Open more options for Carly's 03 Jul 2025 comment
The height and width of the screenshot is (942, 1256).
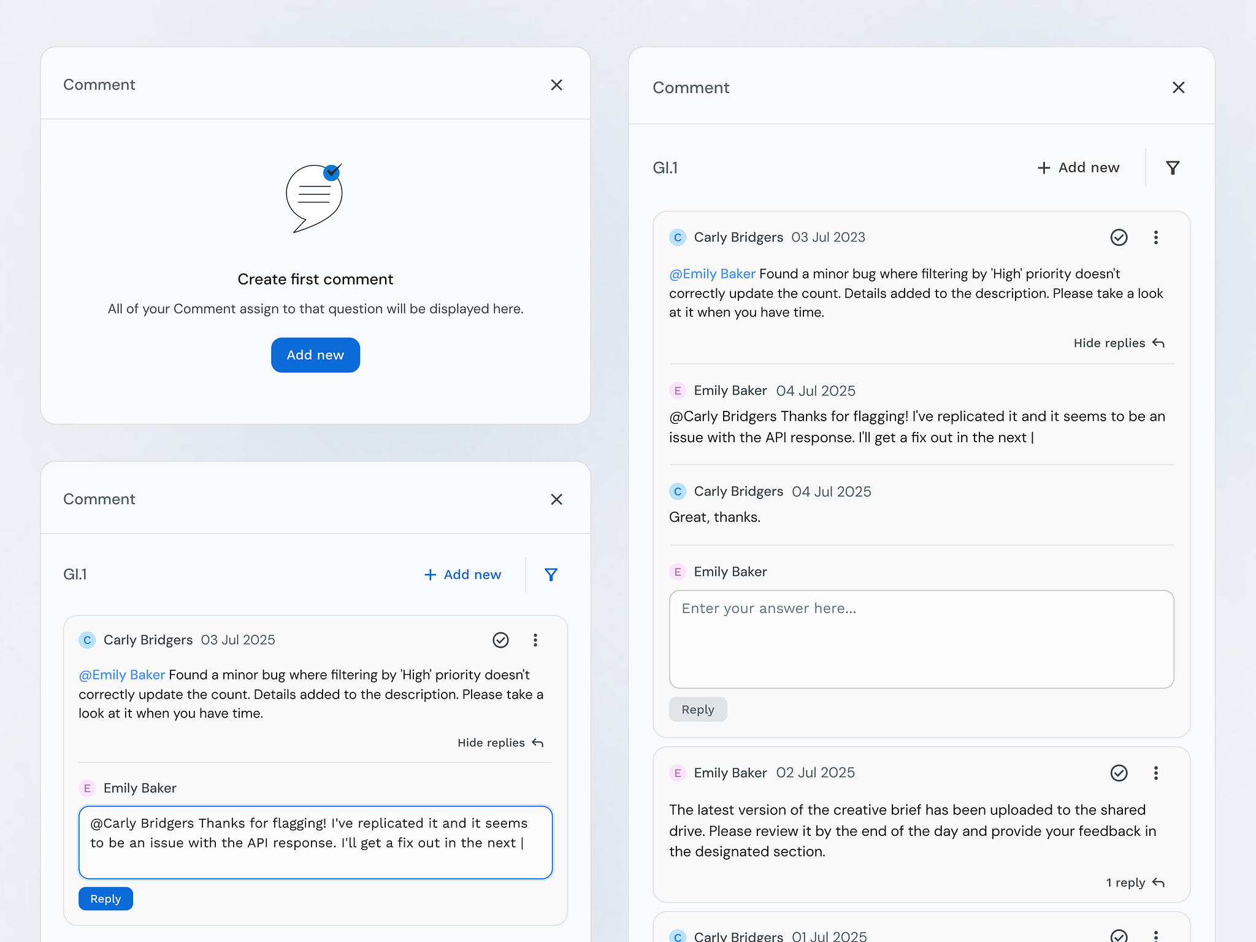(x=535, y=640)
